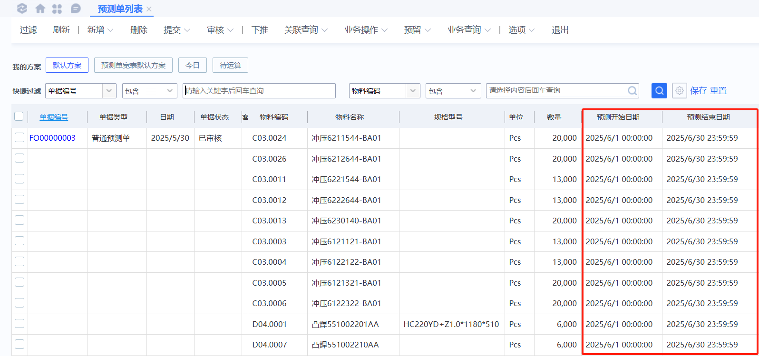Click 退出 to exit the list

560,30
